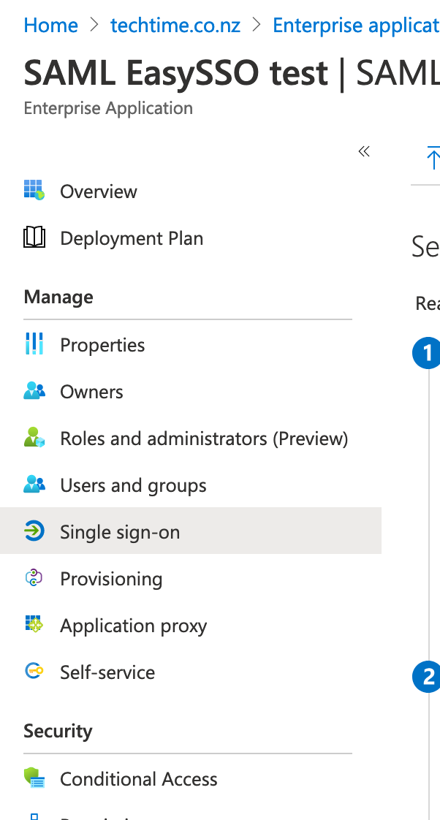Click the Owners people icon
The image size is (440, 820).
(x=34, y=391)
